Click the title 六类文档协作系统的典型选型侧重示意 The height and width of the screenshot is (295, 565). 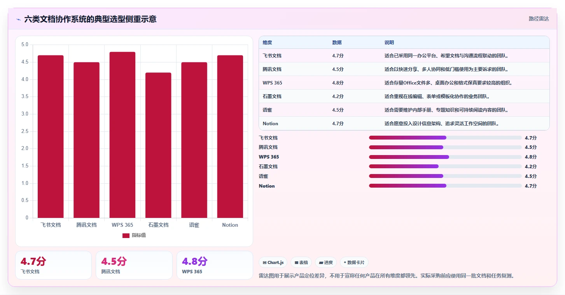90,19
